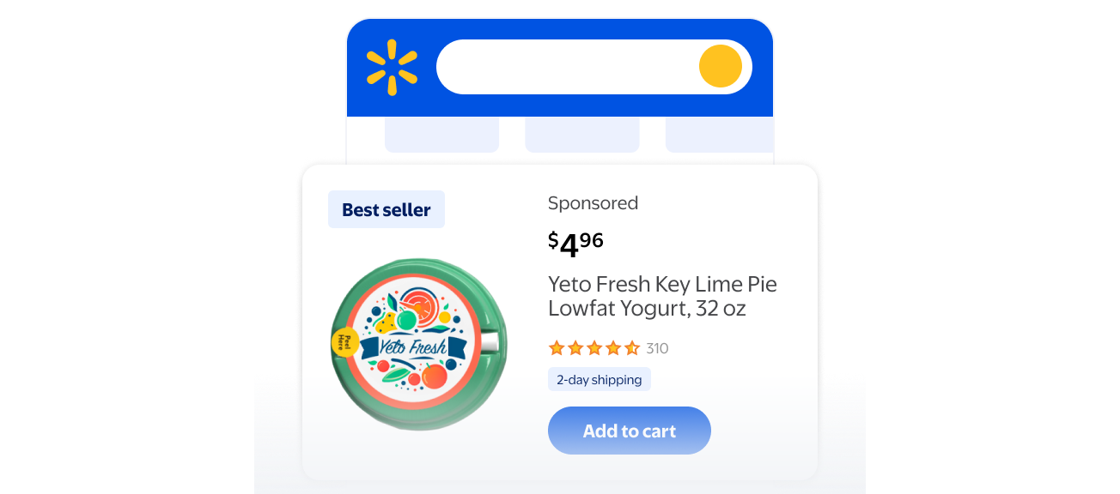Select the middle placeholder tile below header
This screenshot has width=1120, height=494.
(581, 135)
